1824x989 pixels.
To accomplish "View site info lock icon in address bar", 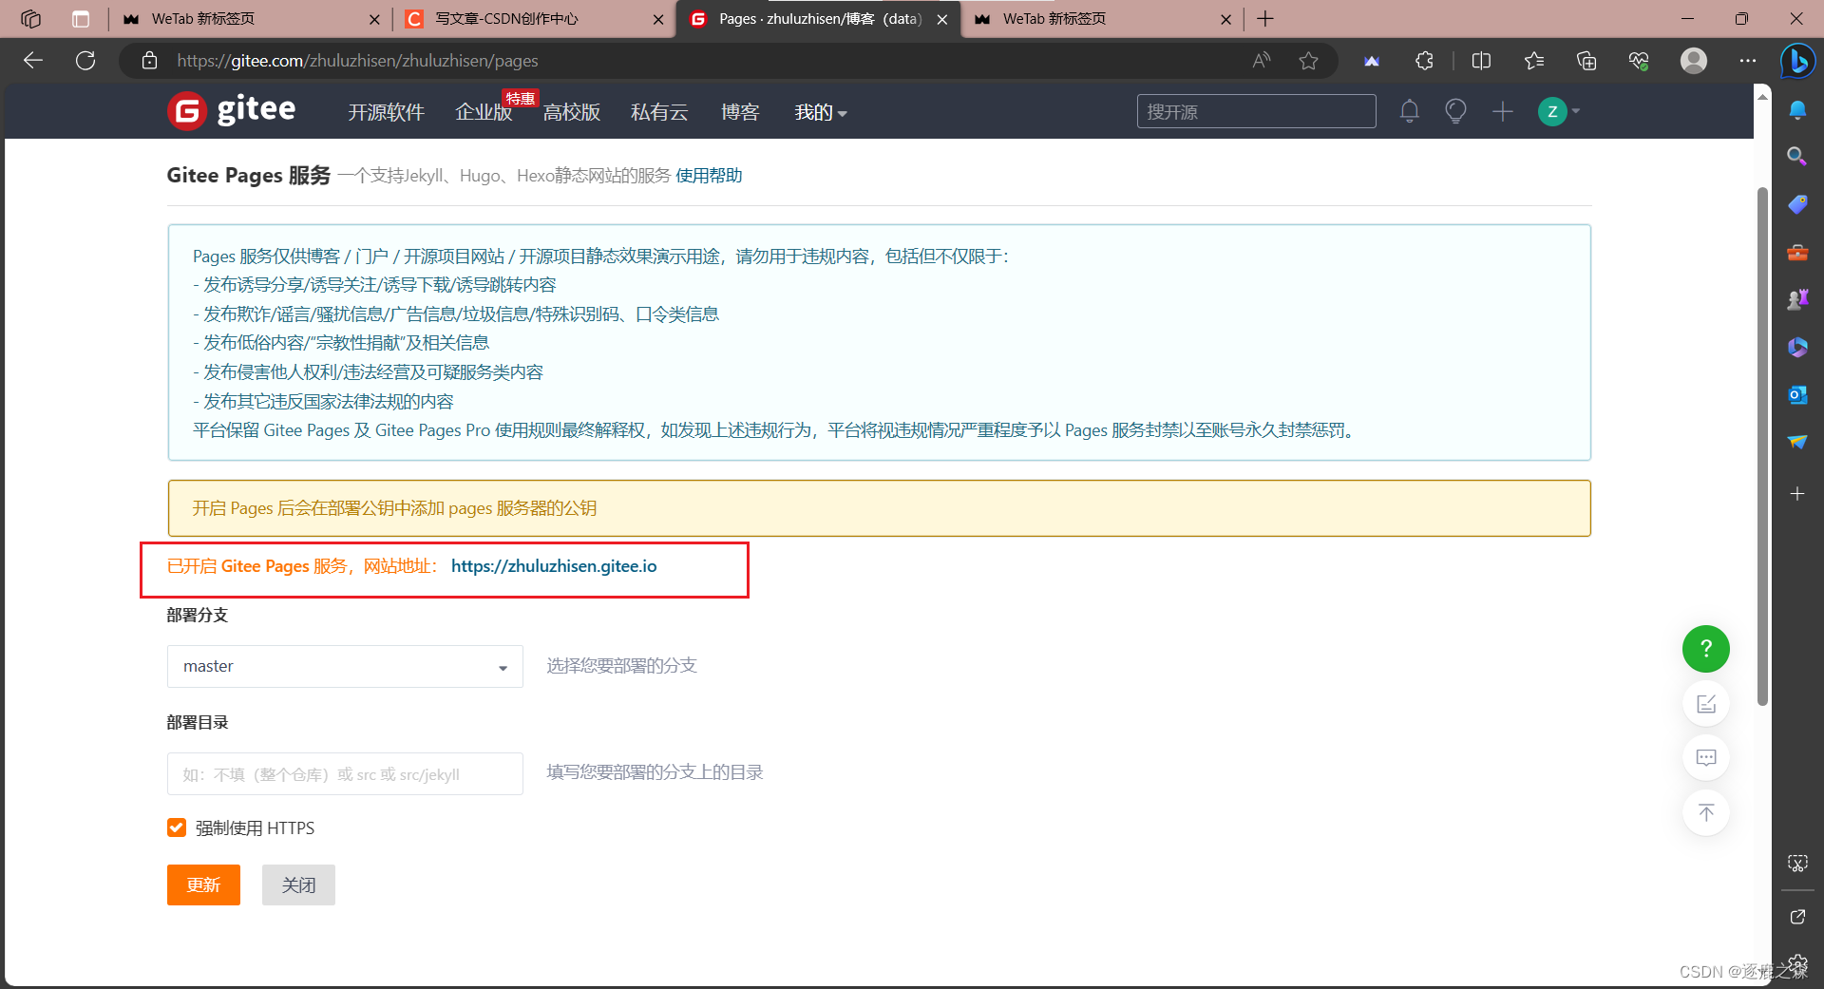I will [149, 61].
